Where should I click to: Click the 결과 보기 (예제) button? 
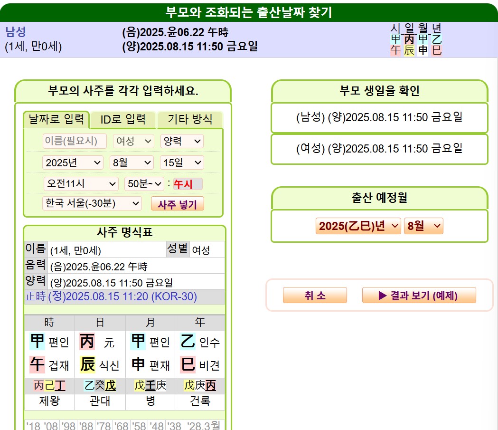[419, 296]
